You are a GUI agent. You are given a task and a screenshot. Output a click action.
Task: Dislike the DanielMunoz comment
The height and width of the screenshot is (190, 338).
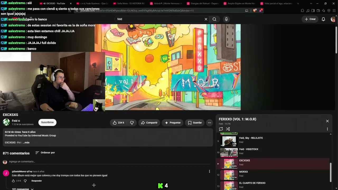tap(25, 181)
